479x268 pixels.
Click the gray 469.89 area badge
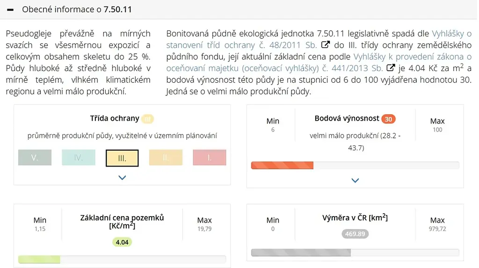point(355,234)
